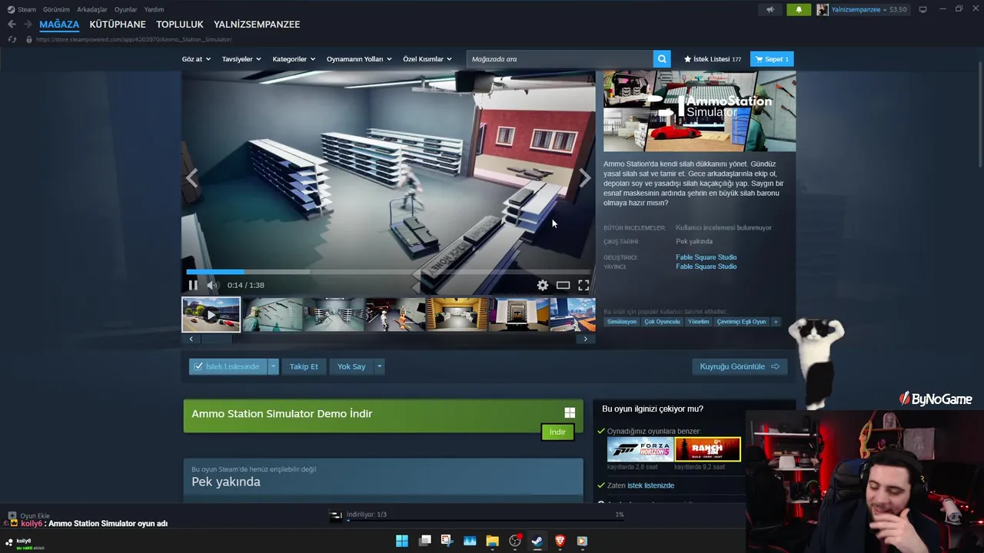Open the green notifications bell

click(799, 9)
